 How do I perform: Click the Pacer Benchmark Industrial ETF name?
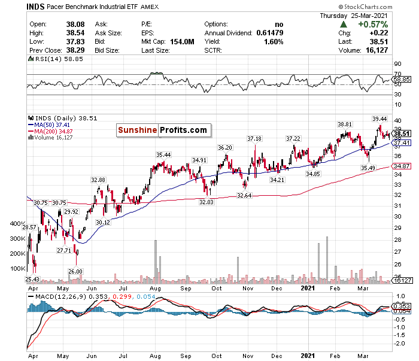(x=92, y=7)
